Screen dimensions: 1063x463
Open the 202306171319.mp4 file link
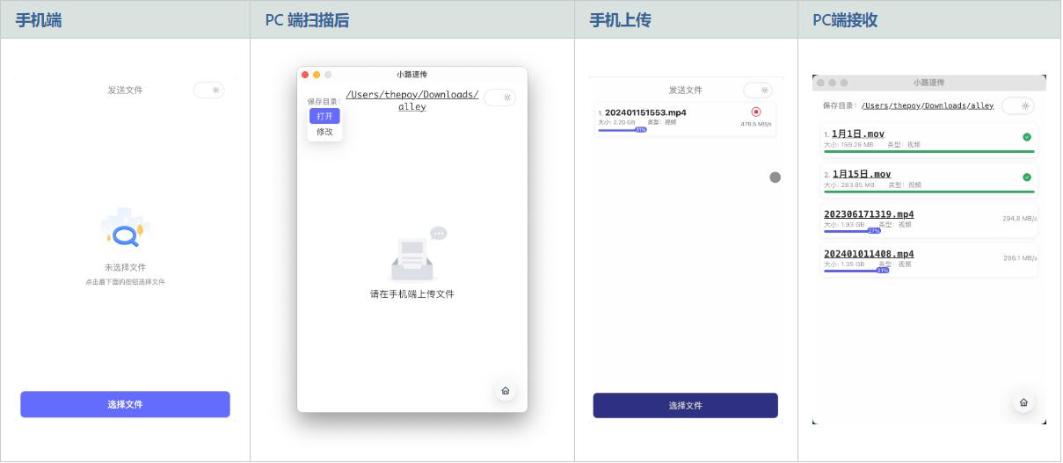[x=868, y=214]
